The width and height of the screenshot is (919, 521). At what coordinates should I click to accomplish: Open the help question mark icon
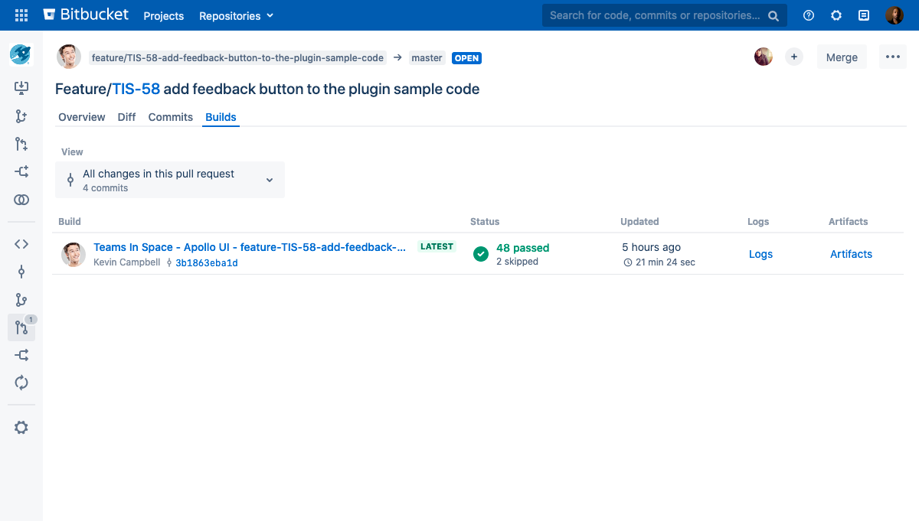(x=808, y=15)
